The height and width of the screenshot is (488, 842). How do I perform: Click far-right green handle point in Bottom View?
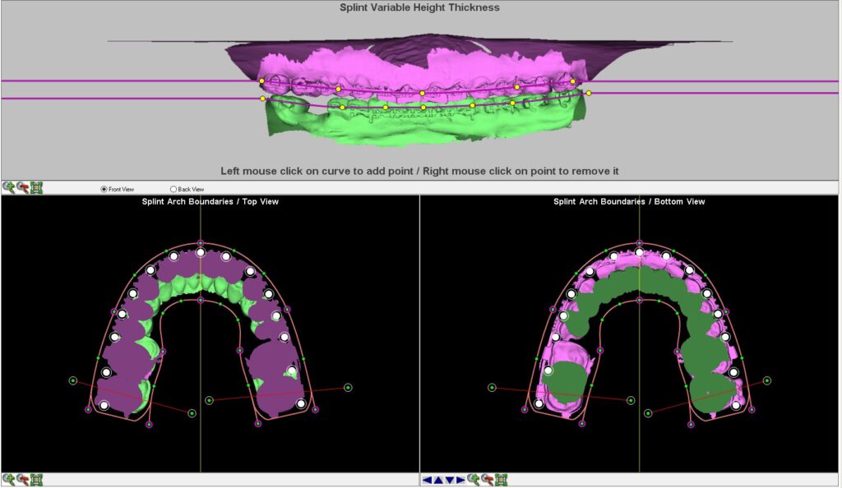click(767, 380)
